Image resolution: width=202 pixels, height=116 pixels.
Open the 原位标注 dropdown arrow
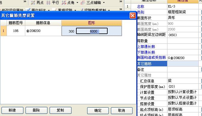pos(49,10)
